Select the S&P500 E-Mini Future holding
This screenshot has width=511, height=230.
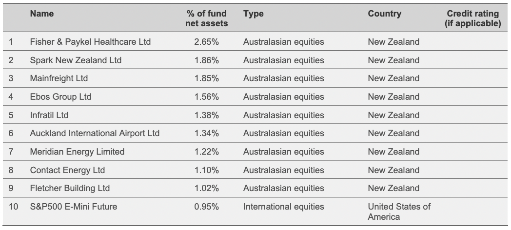73,207
